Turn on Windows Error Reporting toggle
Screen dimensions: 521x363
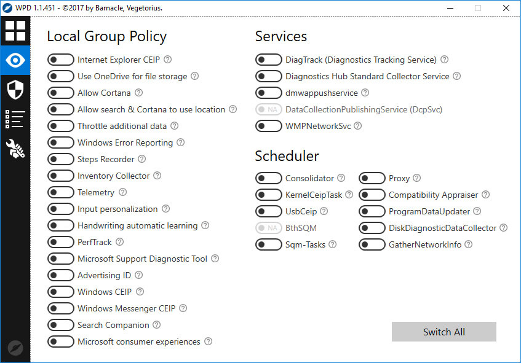(60, 142)
